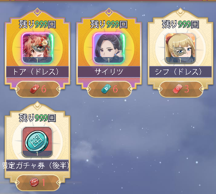Buy サイリツ with the 6 cost button
The height and width of the screenshot is (194, 216).
point(110,89)
